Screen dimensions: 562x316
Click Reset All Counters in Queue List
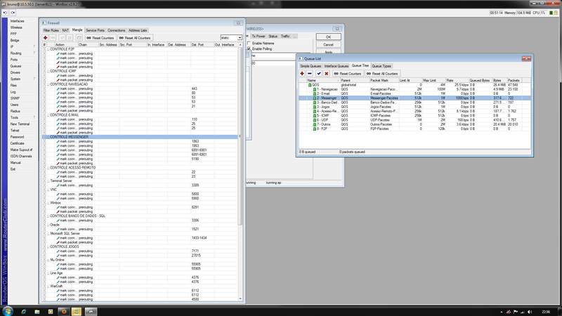click(382, 74)
